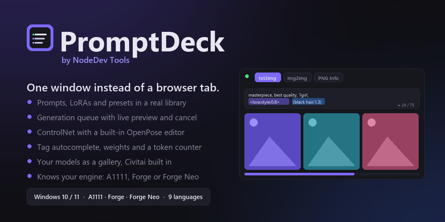Click 'Tag autocomplete, weights and a token counter'
The width and height of the screenshot is (445, 222).
click(x=119, y=147)
